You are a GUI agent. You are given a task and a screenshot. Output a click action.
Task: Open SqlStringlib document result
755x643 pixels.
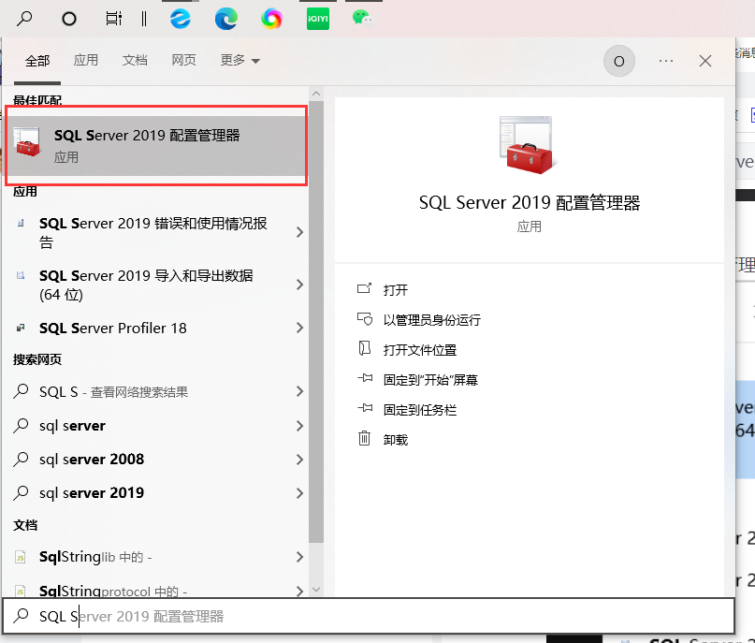(153, 557)
